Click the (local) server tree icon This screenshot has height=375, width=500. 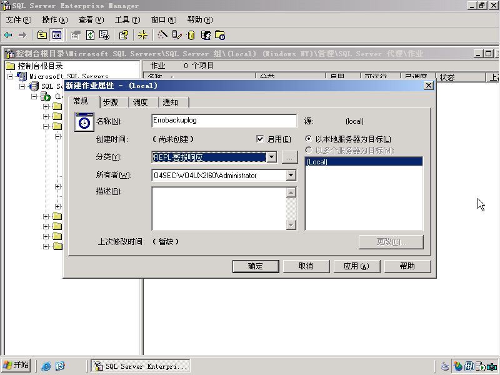point(46,96)
